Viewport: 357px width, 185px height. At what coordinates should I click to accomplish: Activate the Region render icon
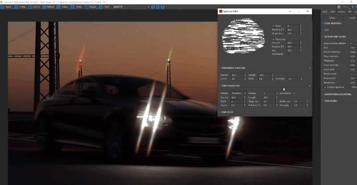pos(87,7)
